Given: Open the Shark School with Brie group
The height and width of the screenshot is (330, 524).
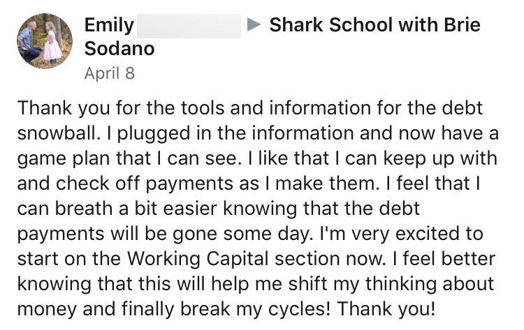Looking at the screenshot, I should click(374, 26).
